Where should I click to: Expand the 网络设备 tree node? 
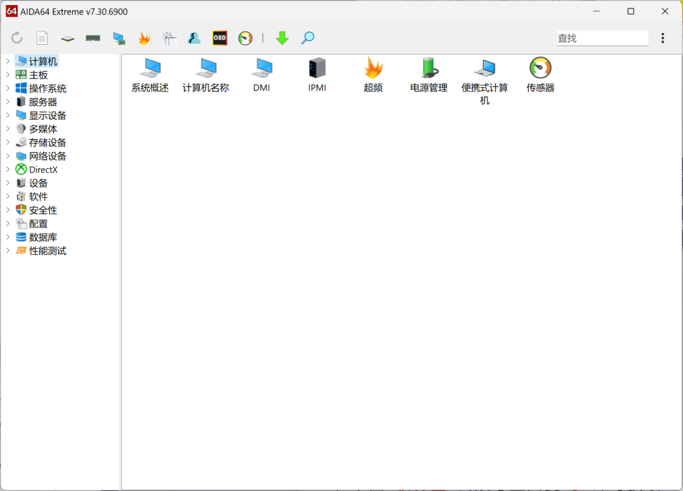8,156
